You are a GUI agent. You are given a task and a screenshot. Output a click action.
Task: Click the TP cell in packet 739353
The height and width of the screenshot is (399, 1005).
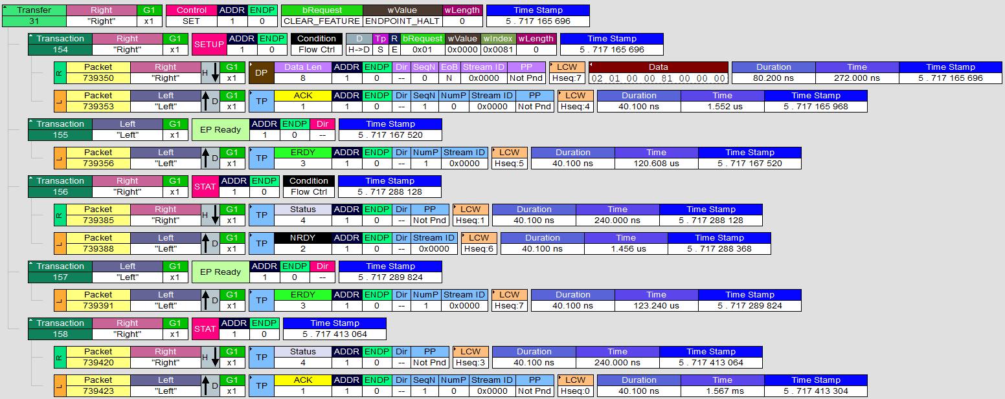click(261, 101)
